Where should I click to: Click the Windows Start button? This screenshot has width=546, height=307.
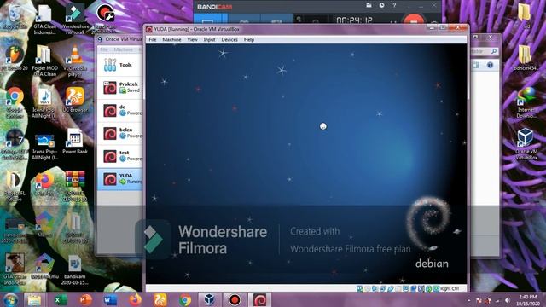pos(10,299)
